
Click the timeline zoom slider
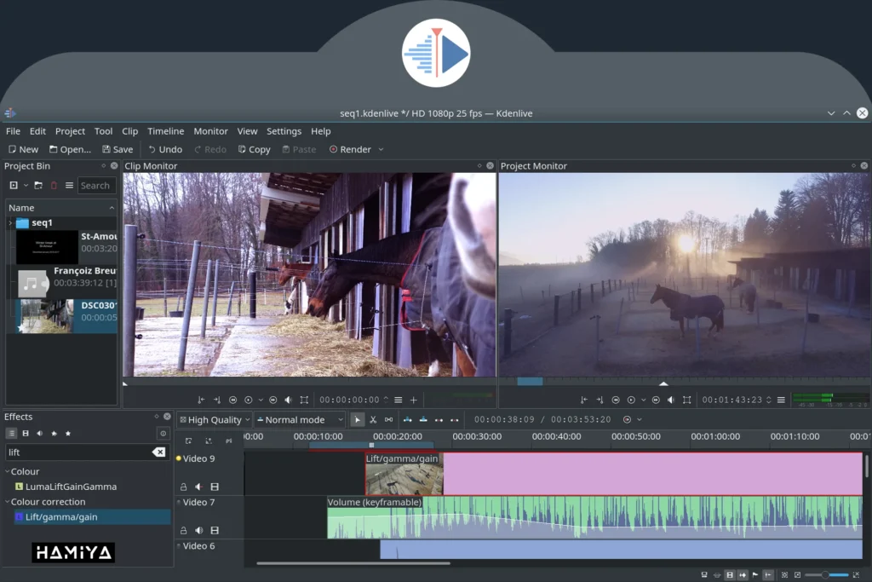tap(826, 575)
